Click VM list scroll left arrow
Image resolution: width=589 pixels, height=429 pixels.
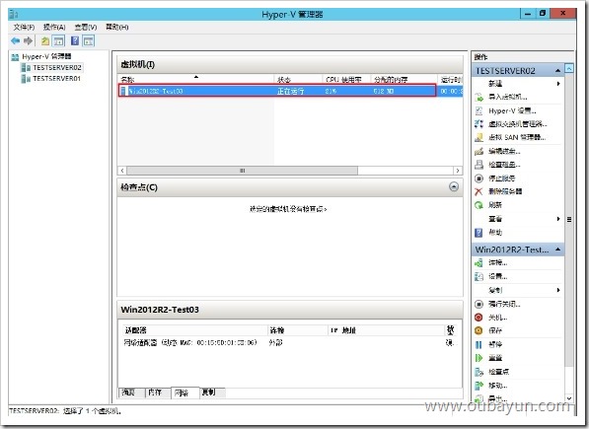tap(122, 171)
